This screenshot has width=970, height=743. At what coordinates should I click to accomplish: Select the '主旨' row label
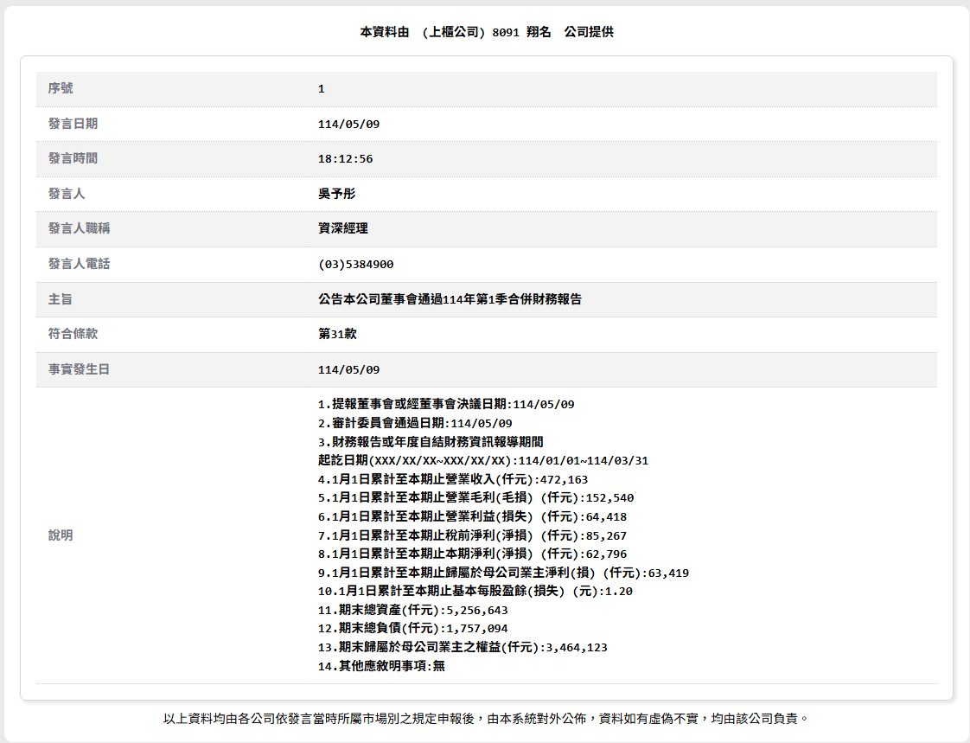[x=61, y=299]
